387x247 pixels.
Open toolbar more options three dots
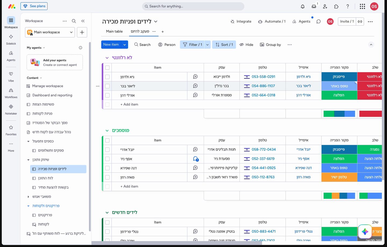click(x=289, y=45)
